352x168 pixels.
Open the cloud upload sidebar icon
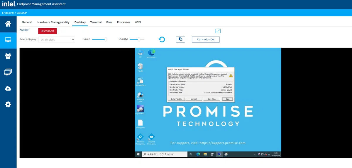tap(8, 88)
